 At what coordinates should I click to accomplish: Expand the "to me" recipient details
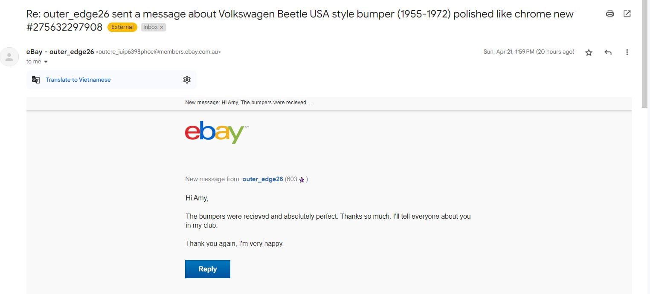coord(46,62)
